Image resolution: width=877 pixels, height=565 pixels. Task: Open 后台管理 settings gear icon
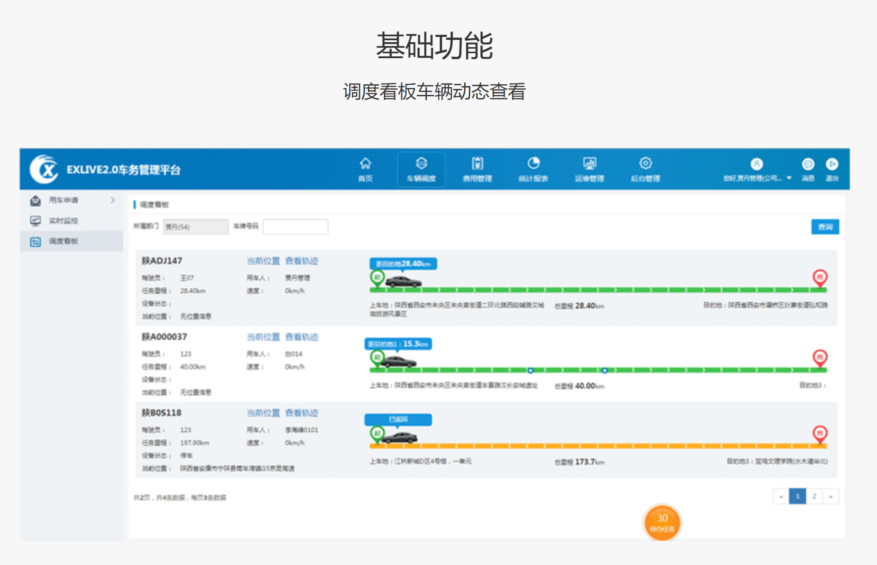[645, 164]
